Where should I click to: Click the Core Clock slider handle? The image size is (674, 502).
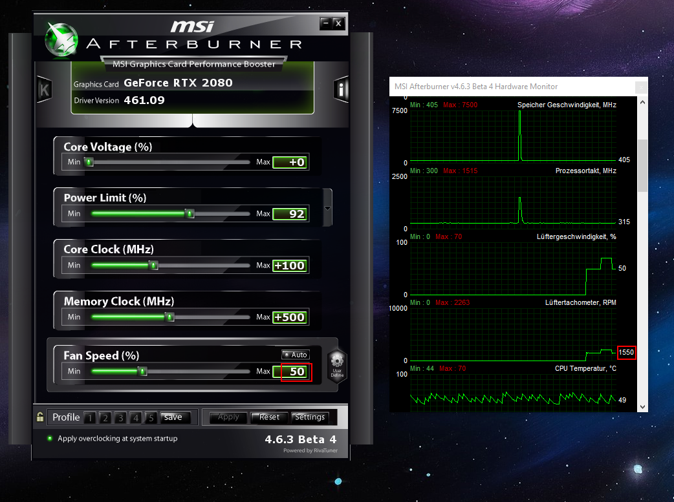[x=153, y=266]
